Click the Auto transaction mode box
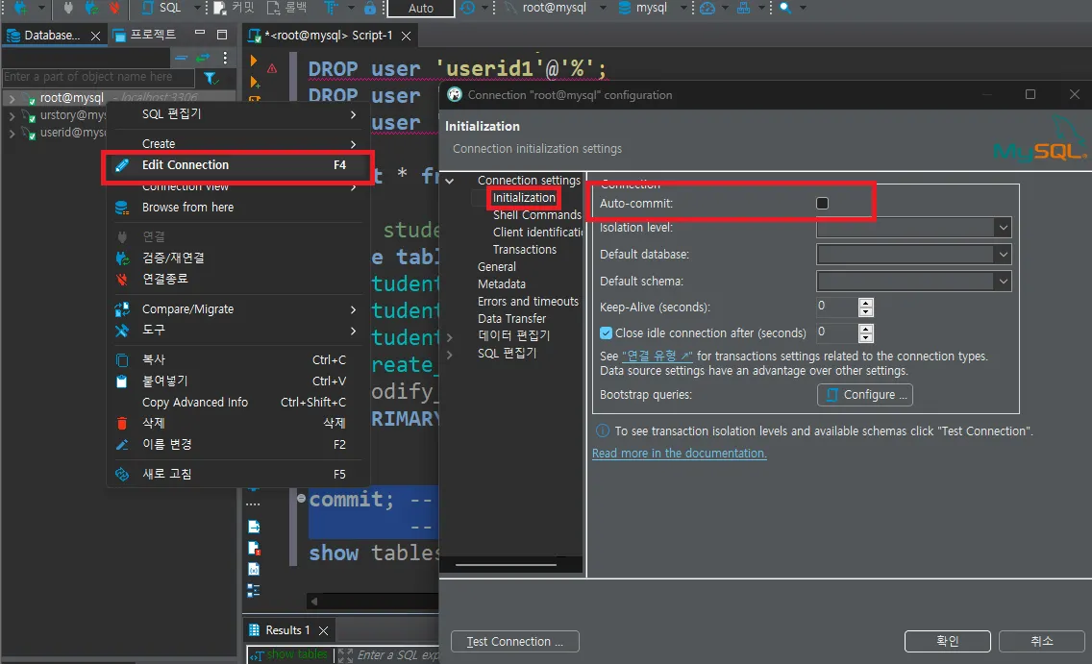This screenshot has height=664, width=1092. (421, 9)
